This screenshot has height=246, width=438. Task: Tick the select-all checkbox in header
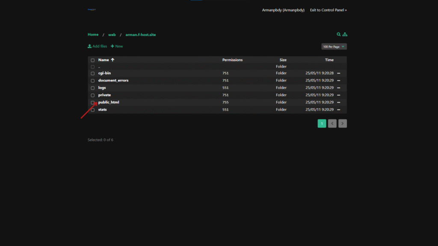click(92, 60)
